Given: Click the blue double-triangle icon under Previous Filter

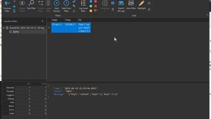Looking at the screenshot, I should [14, 11].
